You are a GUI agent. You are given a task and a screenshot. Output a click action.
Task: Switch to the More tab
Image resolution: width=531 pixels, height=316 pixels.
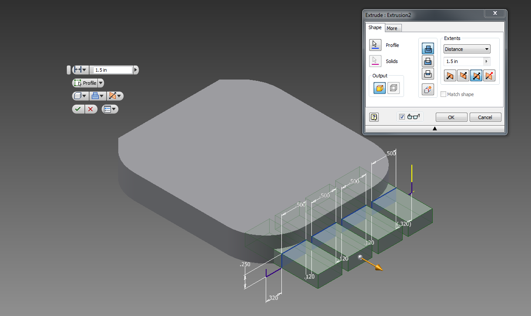pos(393,28)
